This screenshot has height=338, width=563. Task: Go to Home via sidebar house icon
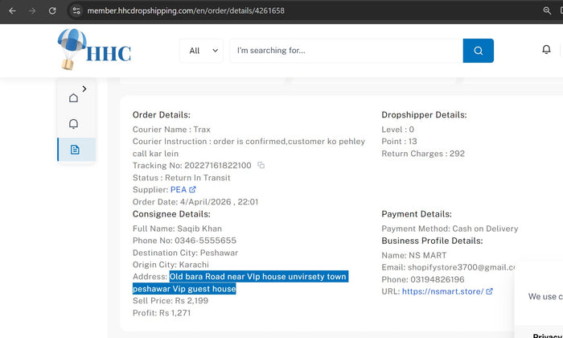(74, 98)
